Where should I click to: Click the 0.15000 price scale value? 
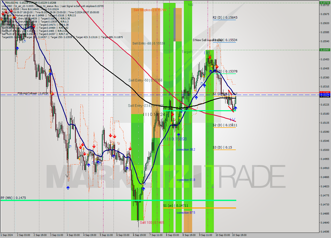tap(325, 150)
